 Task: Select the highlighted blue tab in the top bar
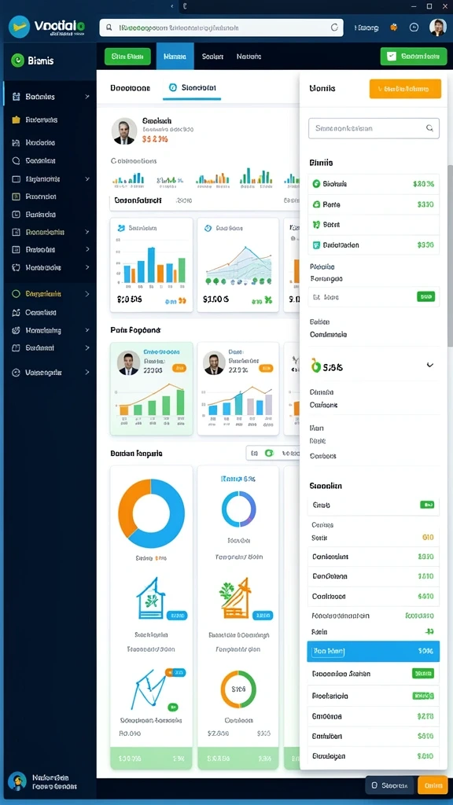(x=175, y=56)
